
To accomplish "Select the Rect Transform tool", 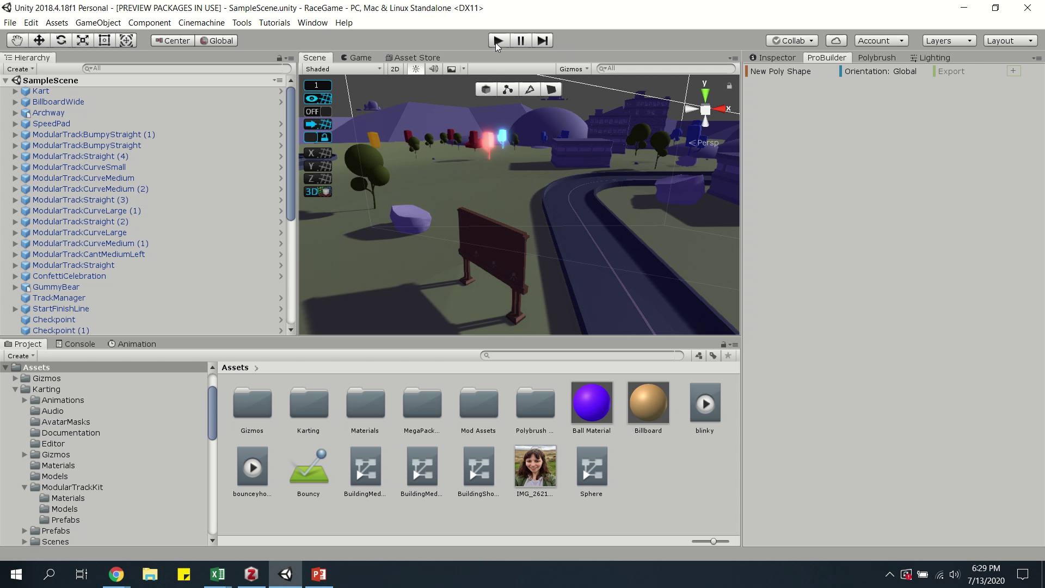I will (104, 40).
